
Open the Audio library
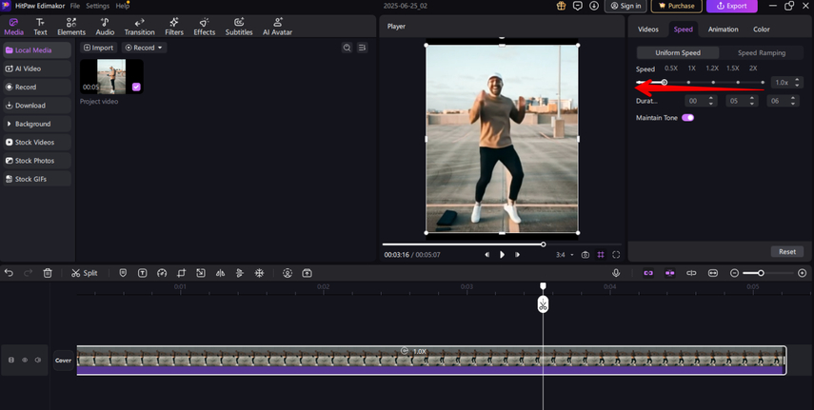(x=105, y=27)
